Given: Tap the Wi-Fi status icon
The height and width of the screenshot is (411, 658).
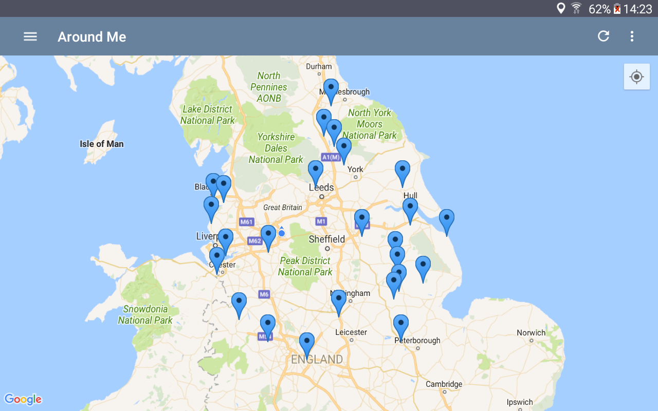Looking at the screenshot, I should tap(576, 8).
